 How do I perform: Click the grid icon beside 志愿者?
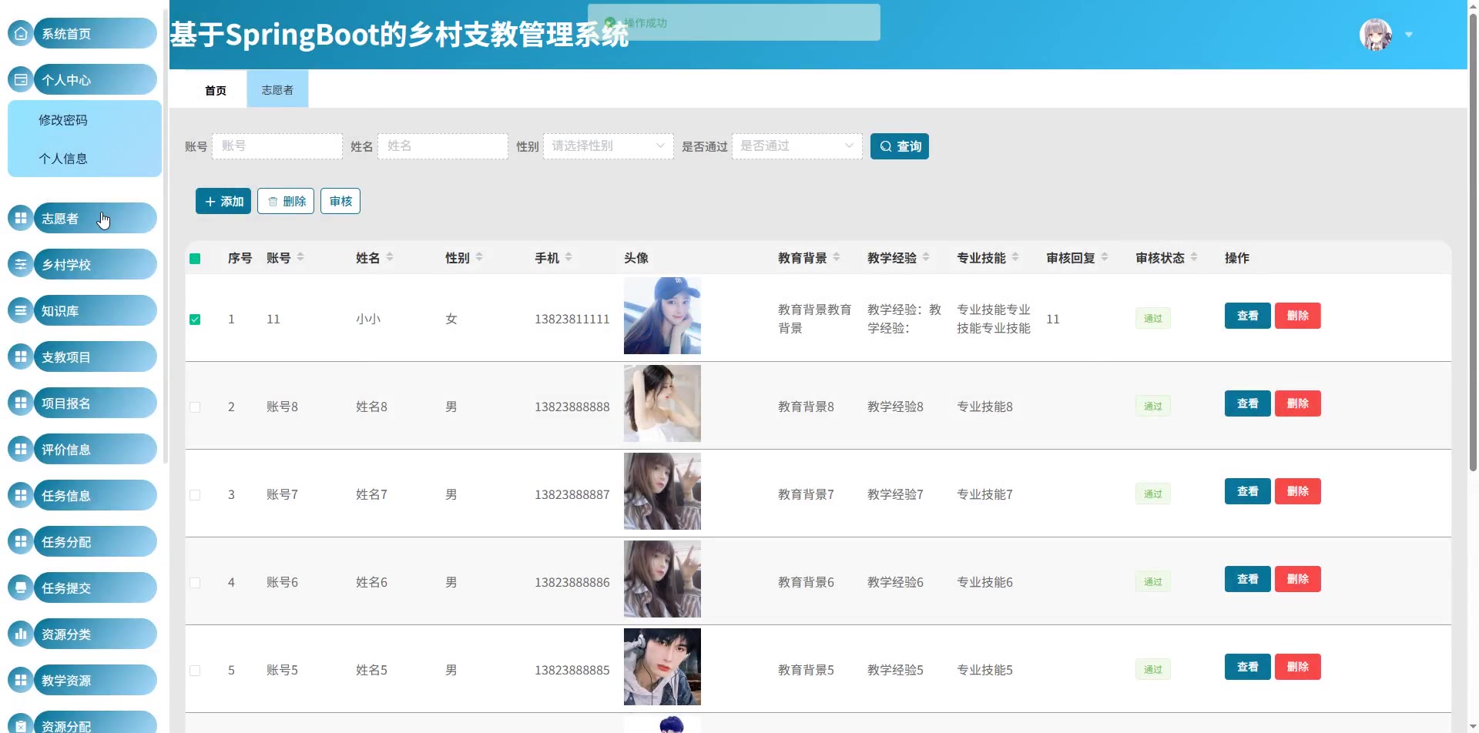click(x=21, y=218)
